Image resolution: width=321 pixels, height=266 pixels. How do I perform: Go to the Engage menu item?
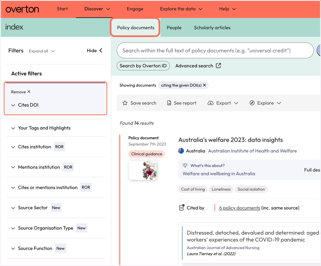point(135,9)
